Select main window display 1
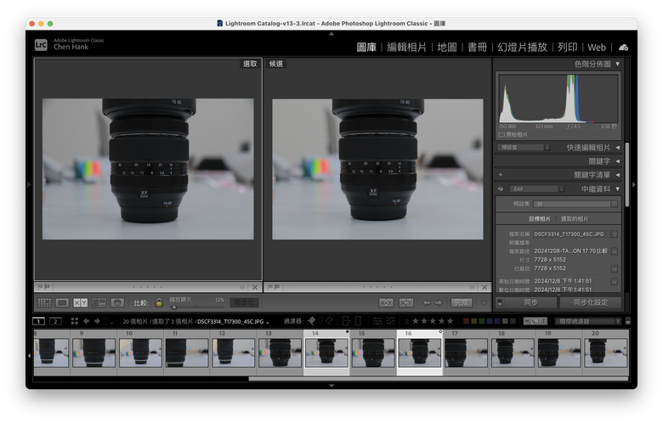 38,321
